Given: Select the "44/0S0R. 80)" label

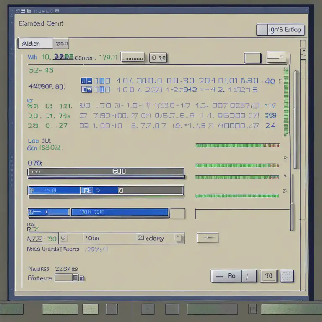Looking at the screenshot, I should point(47,86).
